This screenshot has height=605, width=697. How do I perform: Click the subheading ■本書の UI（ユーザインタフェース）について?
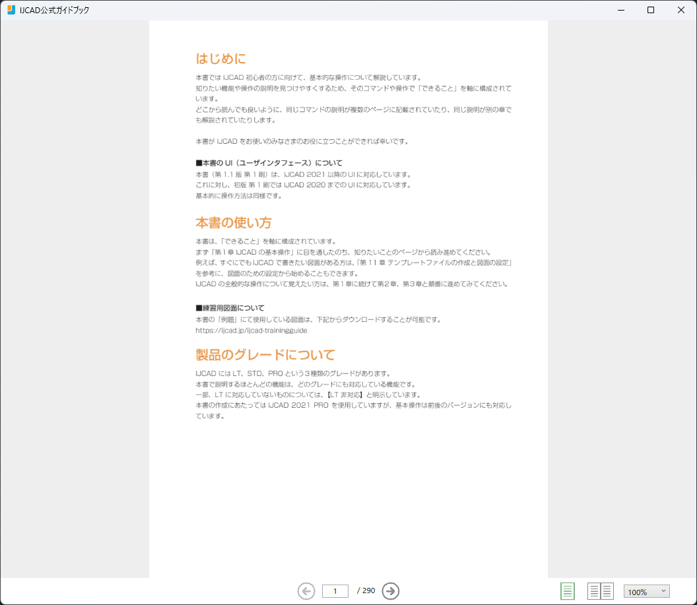(269, 163)
